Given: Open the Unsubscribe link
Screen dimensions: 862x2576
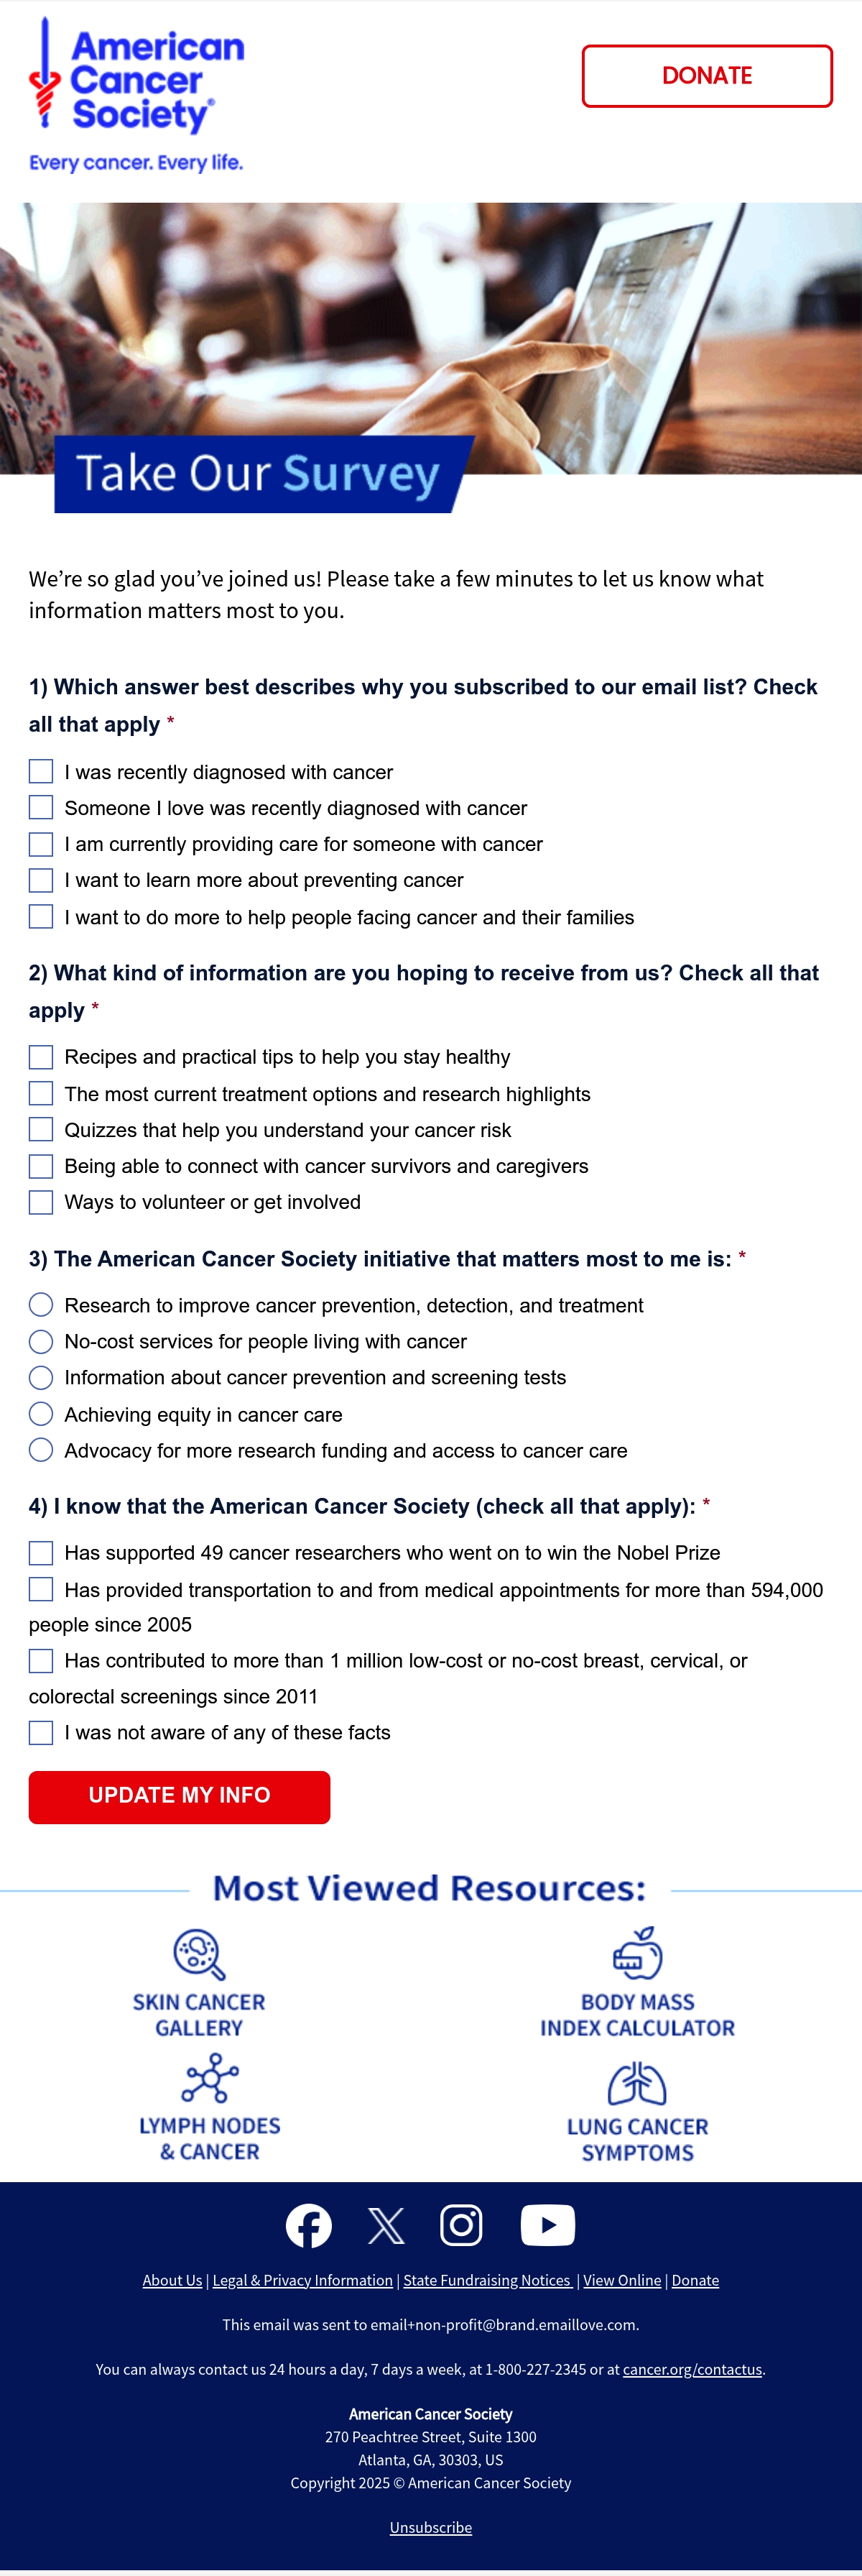Looking at the screenshot, I should click(431, 2527).
